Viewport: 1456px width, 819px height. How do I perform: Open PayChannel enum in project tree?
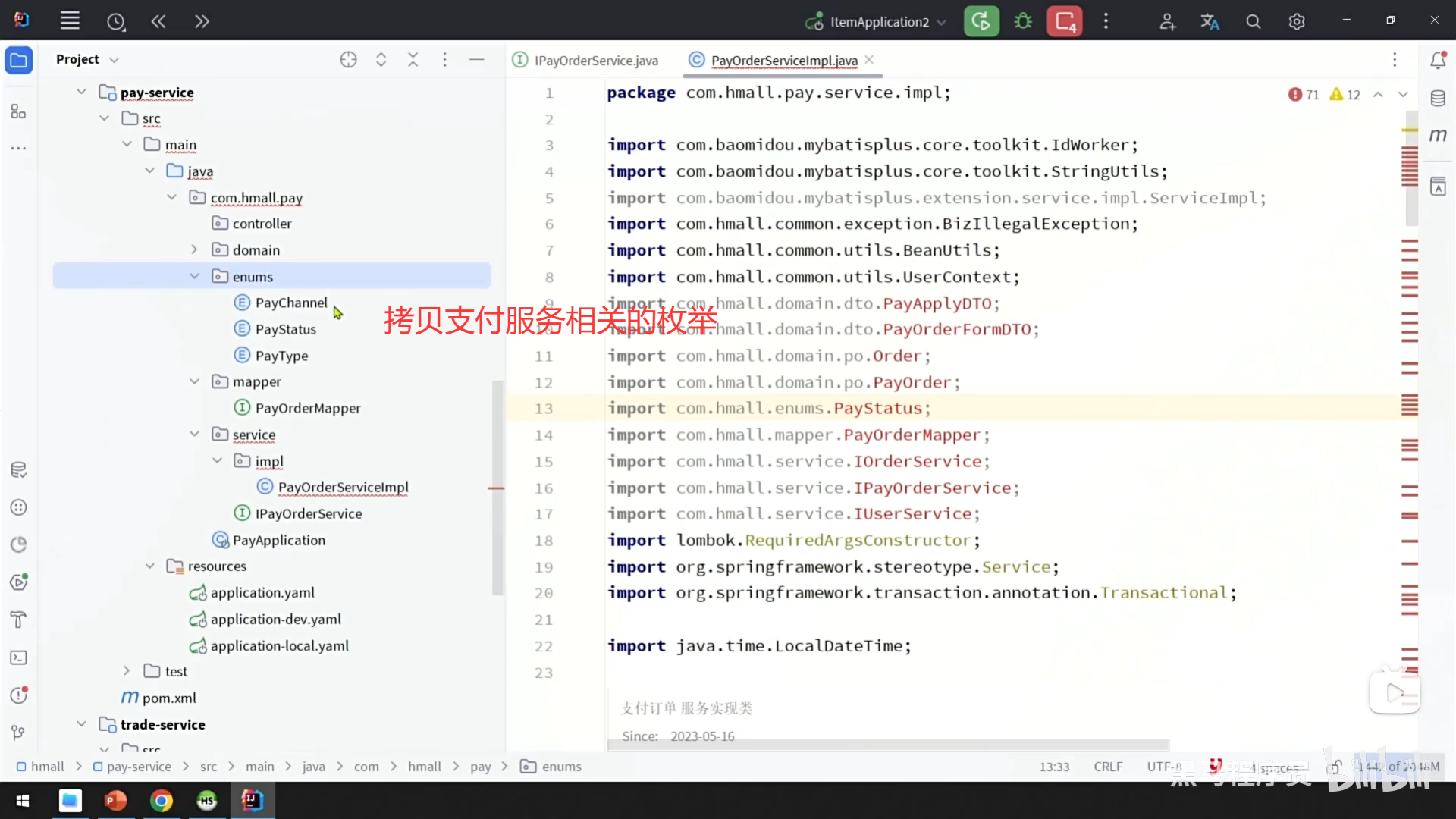tap(291, 303)
